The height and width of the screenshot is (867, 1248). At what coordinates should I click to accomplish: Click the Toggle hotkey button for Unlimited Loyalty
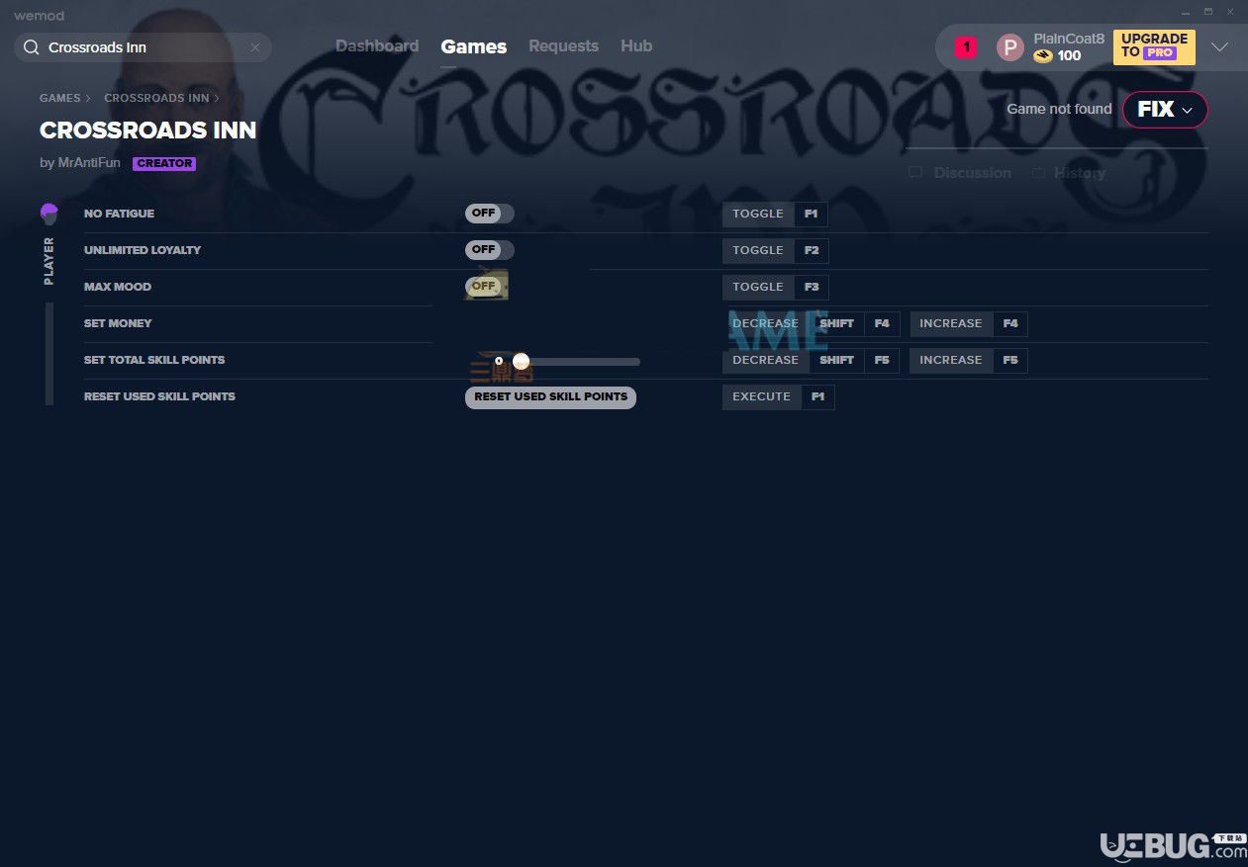click(x=775, y=250)
